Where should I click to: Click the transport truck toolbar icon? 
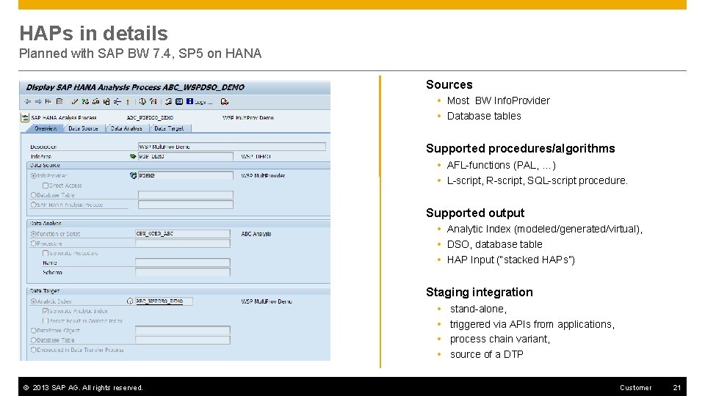[225, 102]
